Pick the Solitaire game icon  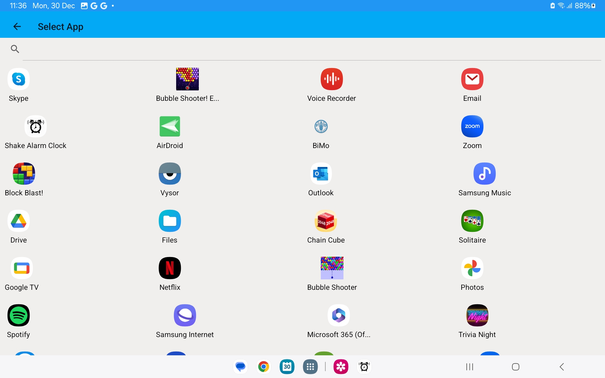(x=472, y=221)
